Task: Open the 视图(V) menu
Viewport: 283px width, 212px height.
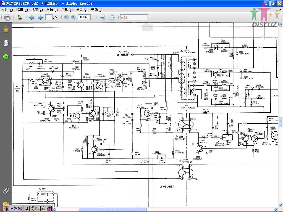Action: (x=37, y=10)
